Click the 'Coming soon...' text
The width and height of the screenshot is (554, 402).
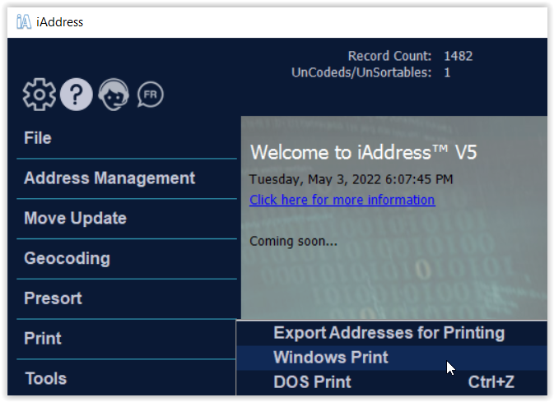pos(293,242)
